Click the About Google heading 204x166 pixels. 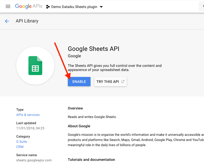79,126
